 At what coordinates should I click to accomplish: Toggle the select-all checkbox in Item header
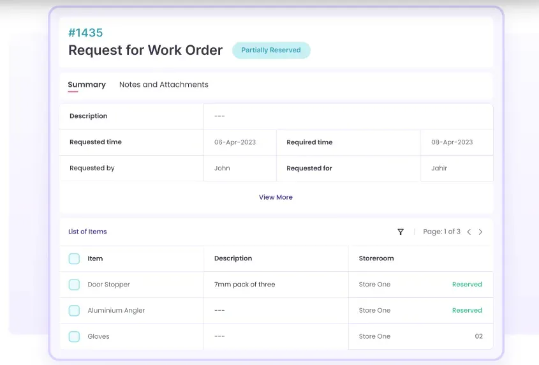(x=74, y=258)
